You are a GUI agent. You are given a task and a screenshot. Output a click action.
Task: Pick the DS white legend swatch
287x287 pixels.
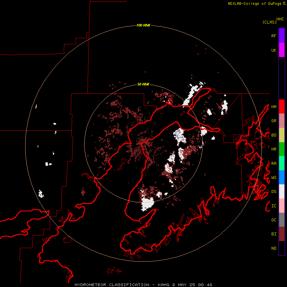(282, 191)
